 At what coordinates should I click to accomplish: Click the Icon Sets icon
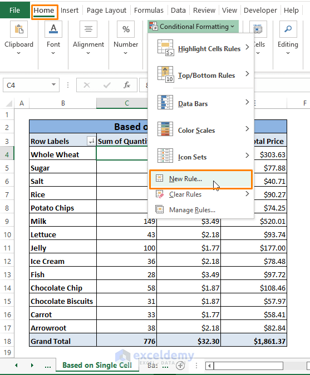pos(165,156)
